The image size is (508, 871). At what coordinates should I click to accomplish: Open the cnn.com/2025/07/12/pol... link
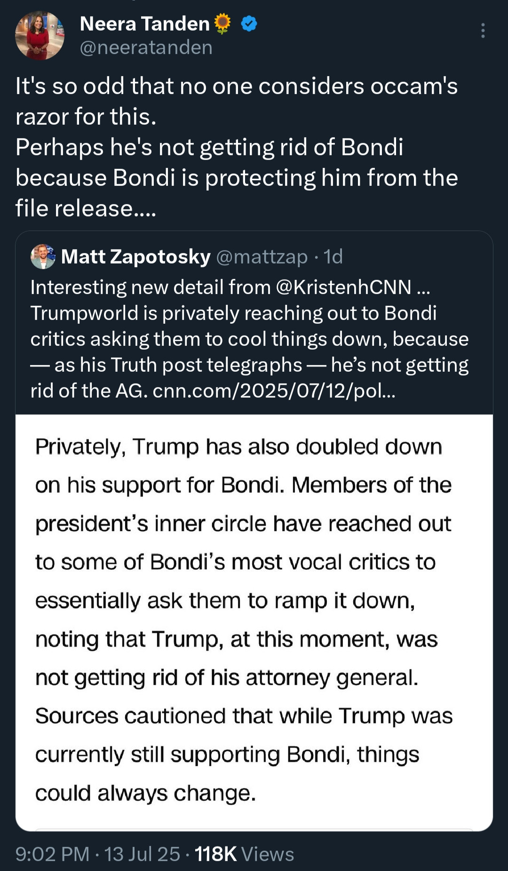click(274, 391)
